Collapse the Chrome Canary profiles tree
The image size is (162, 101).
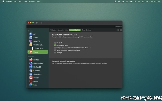tap(28, 45)
